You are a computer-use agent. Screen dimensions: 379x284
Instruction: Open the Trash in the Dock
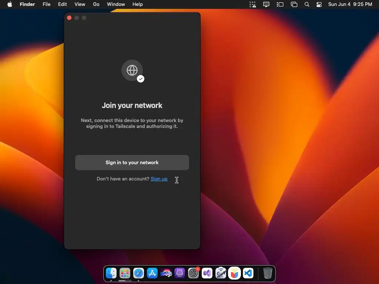[268, 273]
